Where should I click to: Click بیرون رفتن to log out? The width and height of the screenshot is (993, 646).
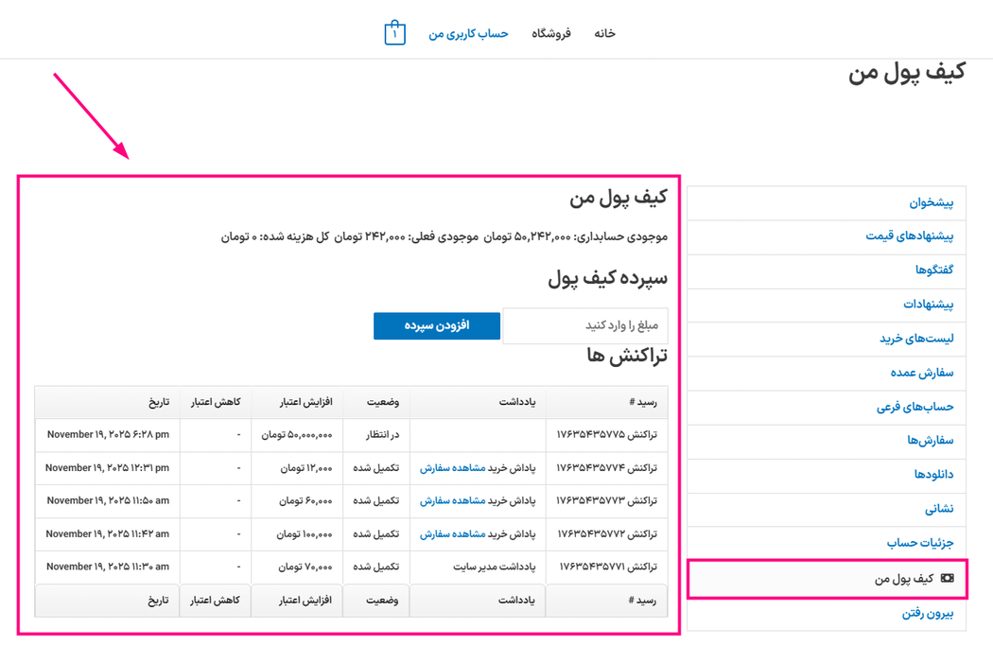point(930,612)
